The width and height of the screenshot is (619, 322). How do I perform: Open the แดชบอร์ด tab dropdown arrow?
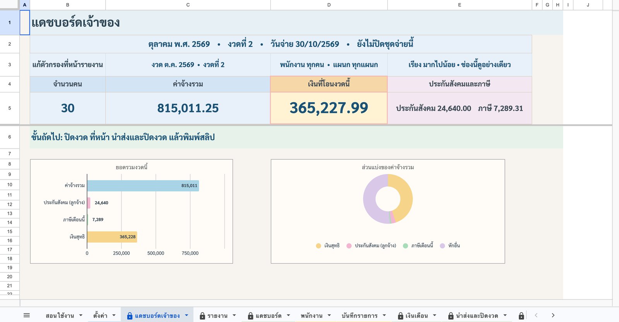pyautogui.click(x=288, y=315)
